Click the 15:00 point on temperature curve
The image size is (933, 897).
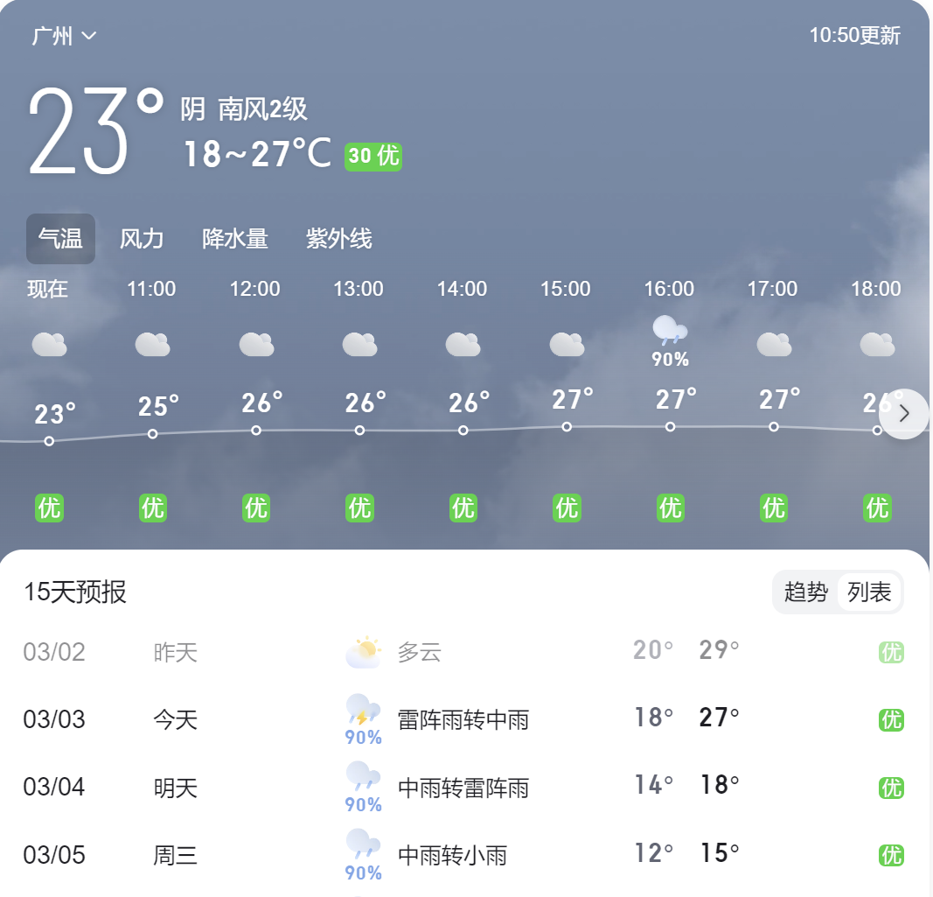pos(567,427)
